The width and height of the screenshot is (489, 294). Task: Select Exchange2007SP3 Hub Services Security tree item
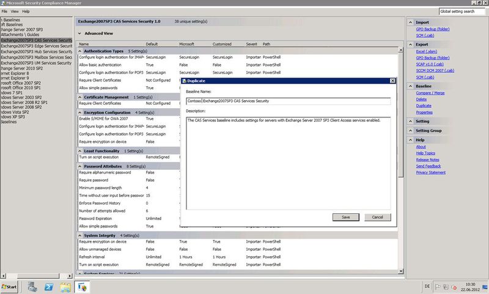[x=36, y=52]
